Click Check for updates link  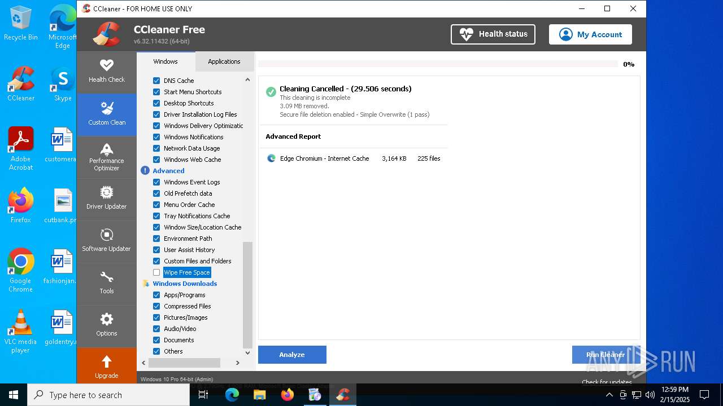(607, 382)
